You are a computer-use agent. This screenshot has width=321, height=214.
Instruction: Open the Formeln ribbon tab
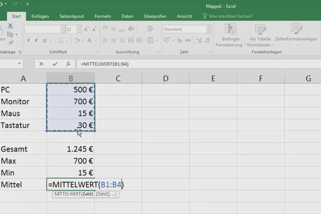click(x=103, y=16)
